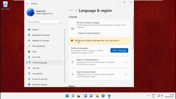Expand the breadcrumb ellipsis menu

pyautogui.click(x=71, y=10)
